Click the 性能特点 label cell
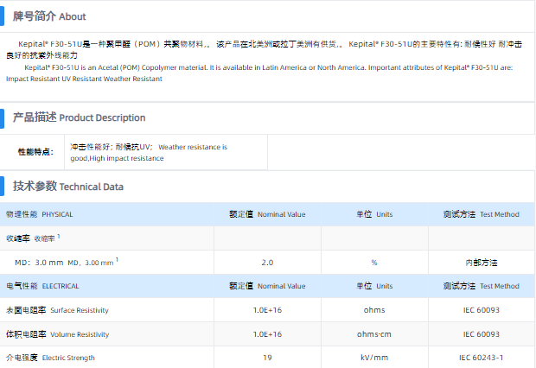This screenshot has height=368, width=536. coord(35,152)
